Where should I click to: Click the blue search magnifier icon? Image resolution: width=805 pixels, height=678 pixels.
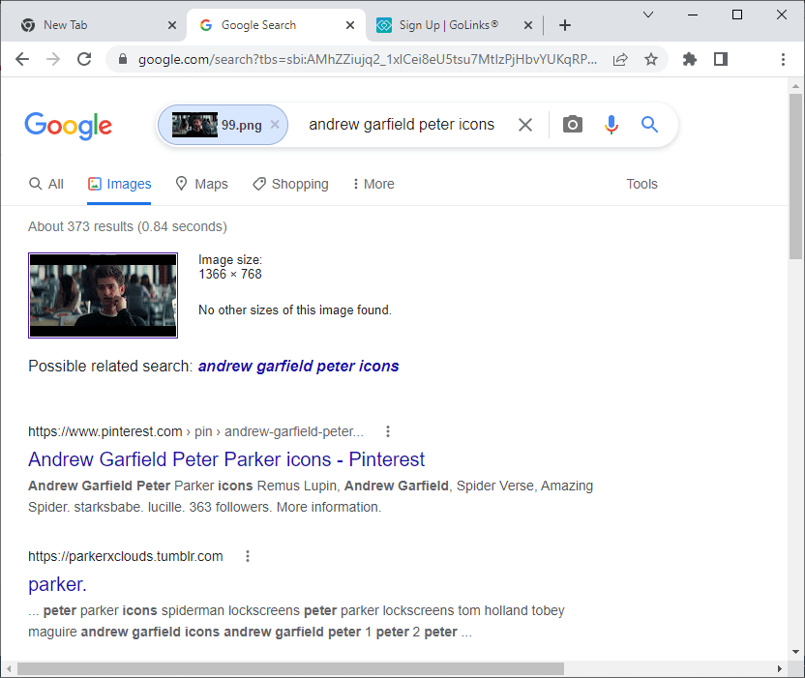tap(649, 124)
